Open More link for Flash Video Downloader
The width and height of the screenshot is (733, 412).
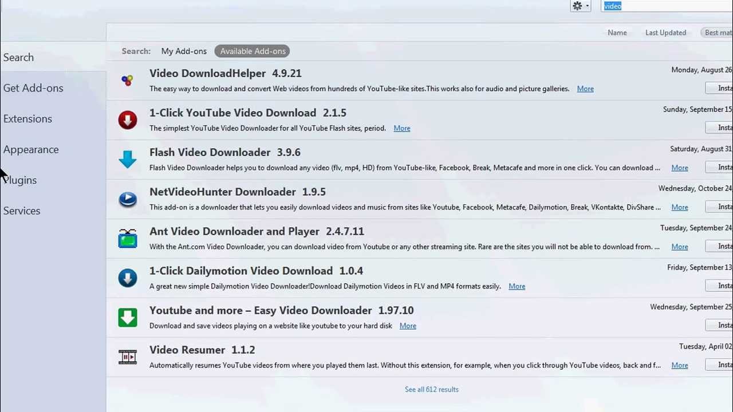coord(680,168)
